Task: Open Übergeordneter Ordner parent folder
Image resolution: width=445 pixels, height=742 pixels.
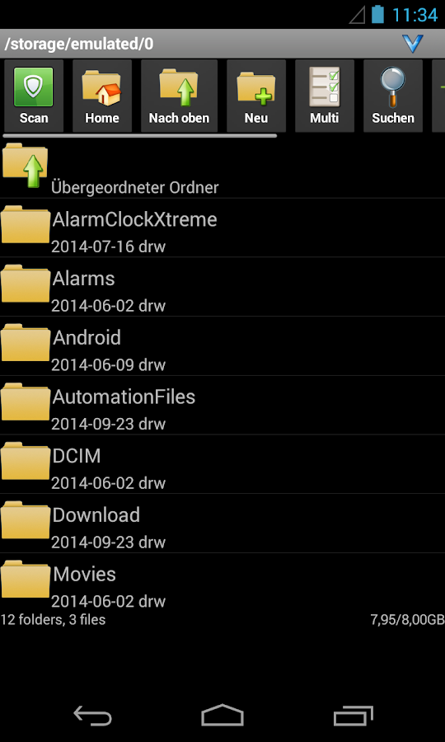Action: (222, 169)
